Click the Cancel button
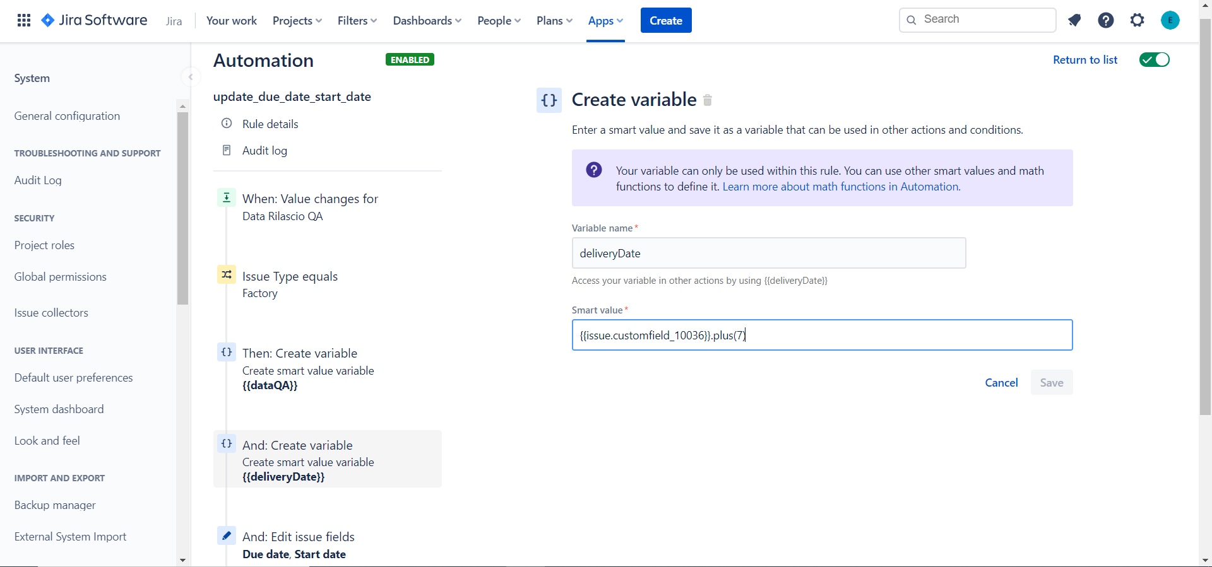Image resolution: width=1212 pixels, height=567 pixels. (x=1001, y=383)
